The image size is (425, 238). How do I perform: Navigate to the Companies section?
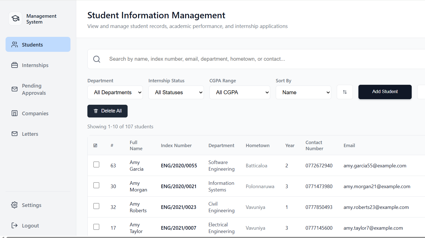click(x=35, y=113)
